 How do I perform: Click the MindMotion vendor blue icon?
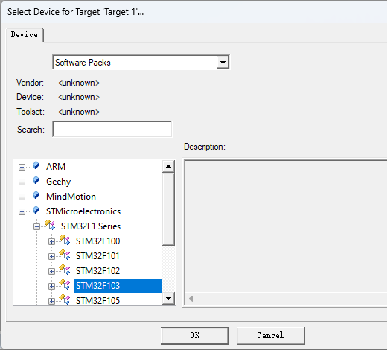36,195
